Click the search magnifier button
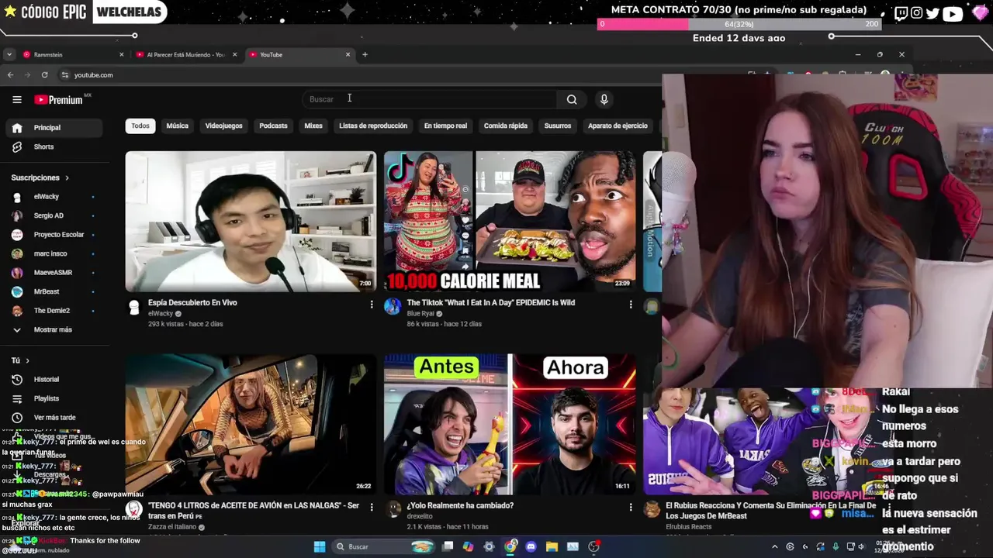The width and height of the screenshot is (993, 558). coord(572,99)
